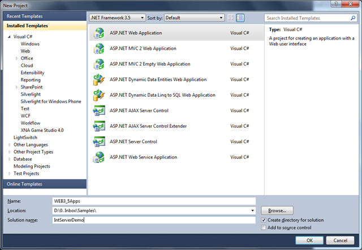Open the Sort by dropdown
Viewport: 362px width, 250px height.
pos(195,18)
